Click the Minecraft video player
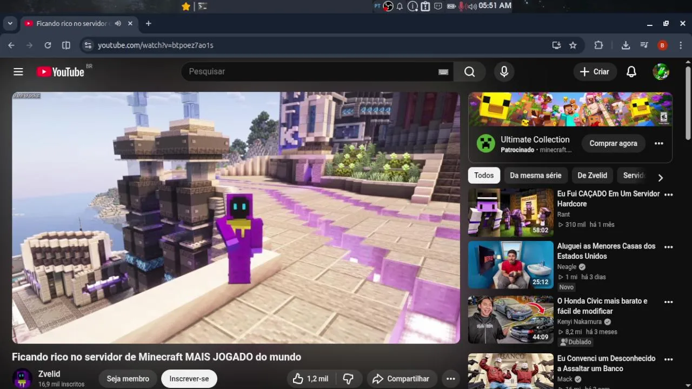The height and width of the screenshot is (389, 692). click(x=236, y=218)
